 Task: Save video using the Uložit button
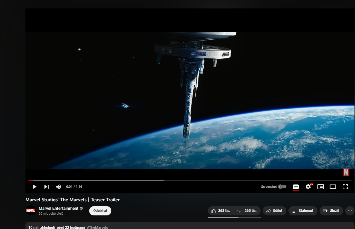coord(331,211)
